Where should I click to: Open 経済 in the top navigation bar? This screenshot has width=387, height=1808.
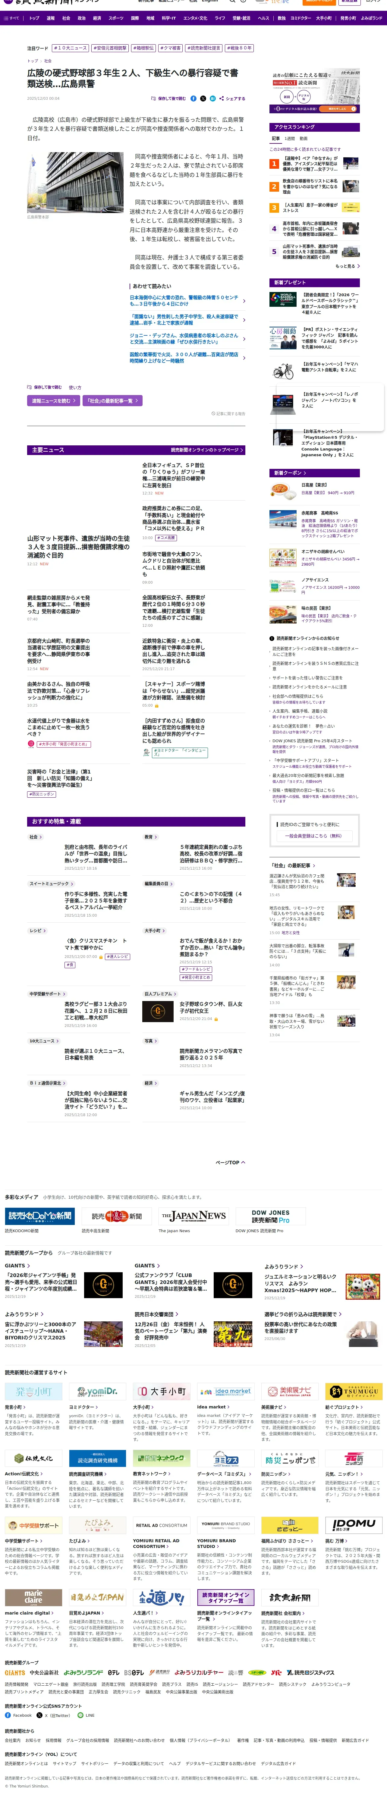coord(97,18)
